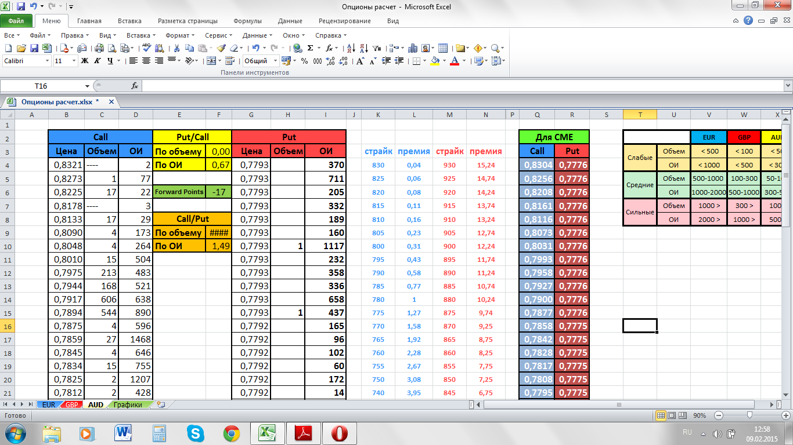Switch to Normal view in status bar
This screenshot has height=445, width=793.
(661, 415)
